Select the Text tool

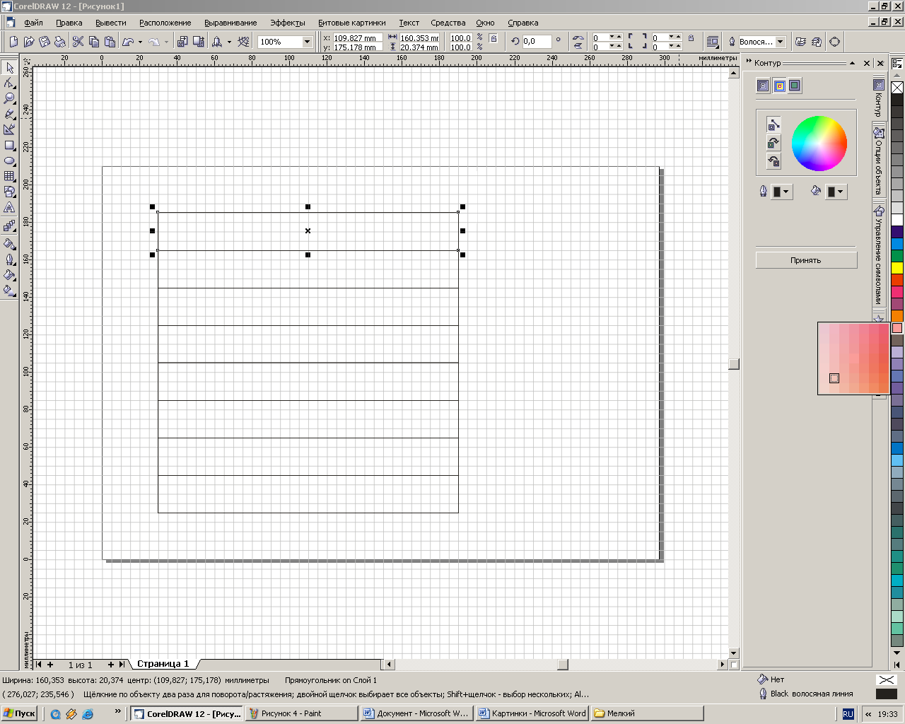9,208
